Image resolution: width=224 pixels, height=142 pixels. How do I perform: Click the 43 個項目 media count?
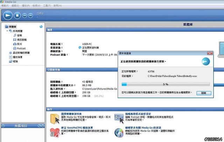pos(87,82)
